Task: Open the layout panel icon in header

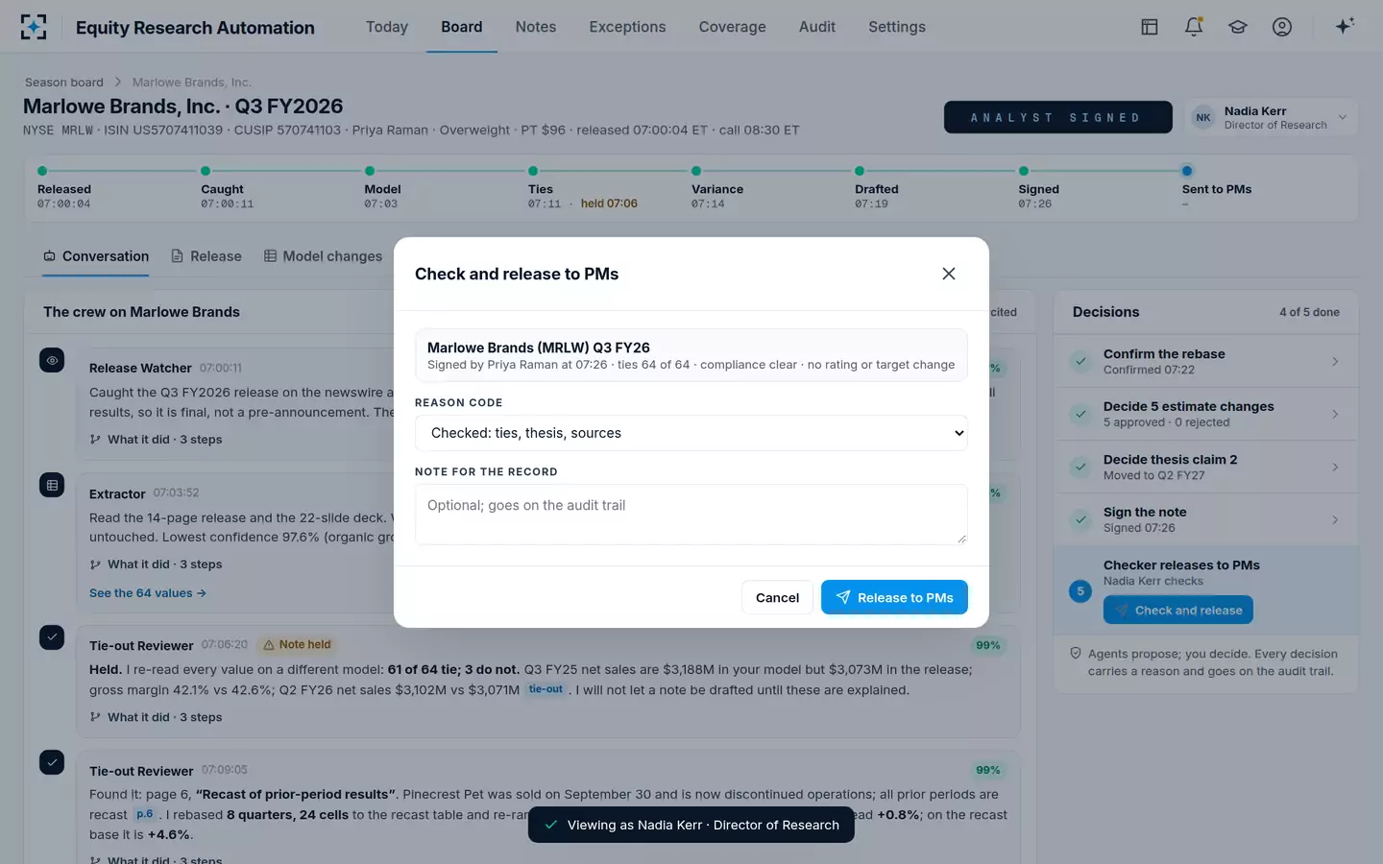Action: pos(1150,27)
